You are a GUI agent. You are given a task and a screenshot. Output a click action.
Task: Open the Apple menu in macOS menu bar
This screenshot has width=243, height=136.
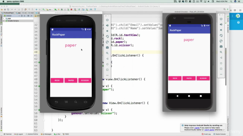[3, 2]
